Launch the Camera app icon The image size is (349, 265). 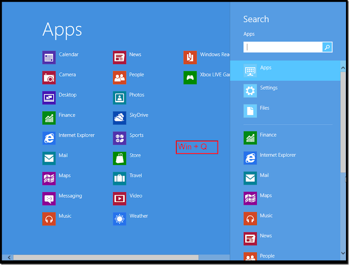click(x=49, y=78)
